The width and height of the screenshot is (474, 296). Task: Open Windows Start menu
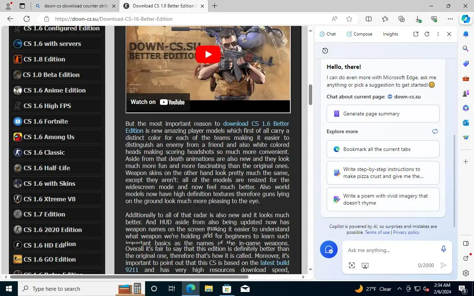(x=9, y=289)
